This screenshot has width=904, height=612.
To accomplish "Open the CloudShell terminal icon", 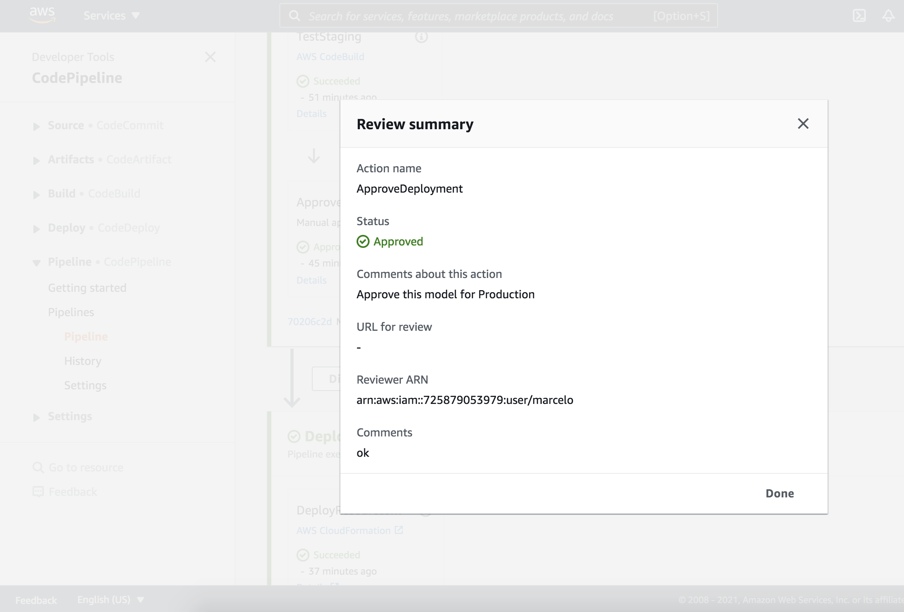I will click(859, 16).
